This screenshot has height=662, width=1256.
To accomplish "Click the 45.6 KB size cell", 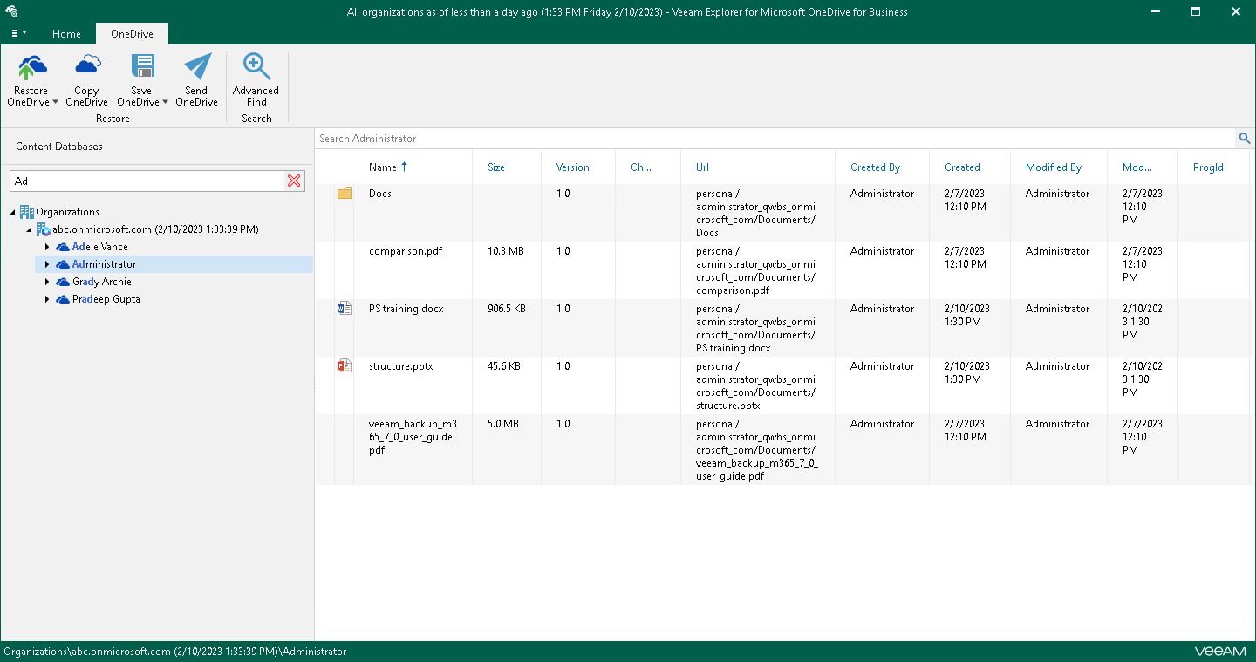I will click(504, 365).
